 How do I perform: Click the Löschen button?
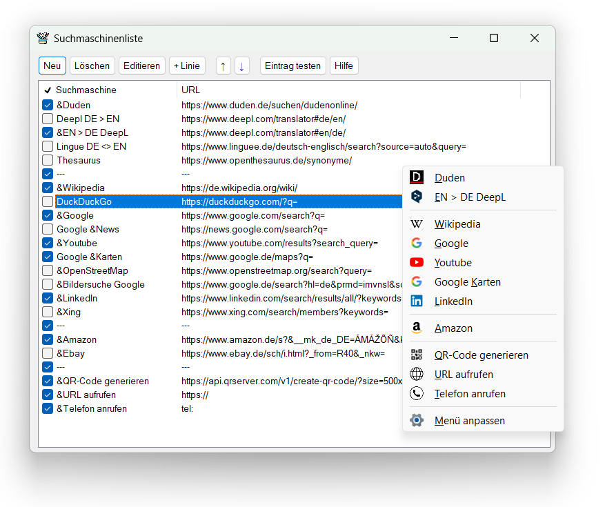tap(92, 66)
